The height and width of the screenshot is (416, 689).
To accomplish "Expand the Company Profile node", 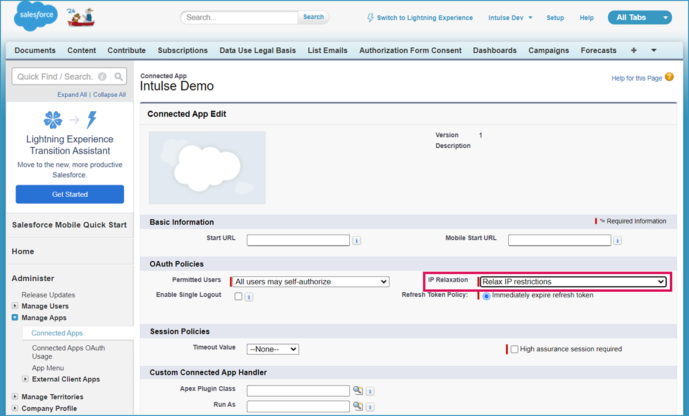I will pos(14,408).
